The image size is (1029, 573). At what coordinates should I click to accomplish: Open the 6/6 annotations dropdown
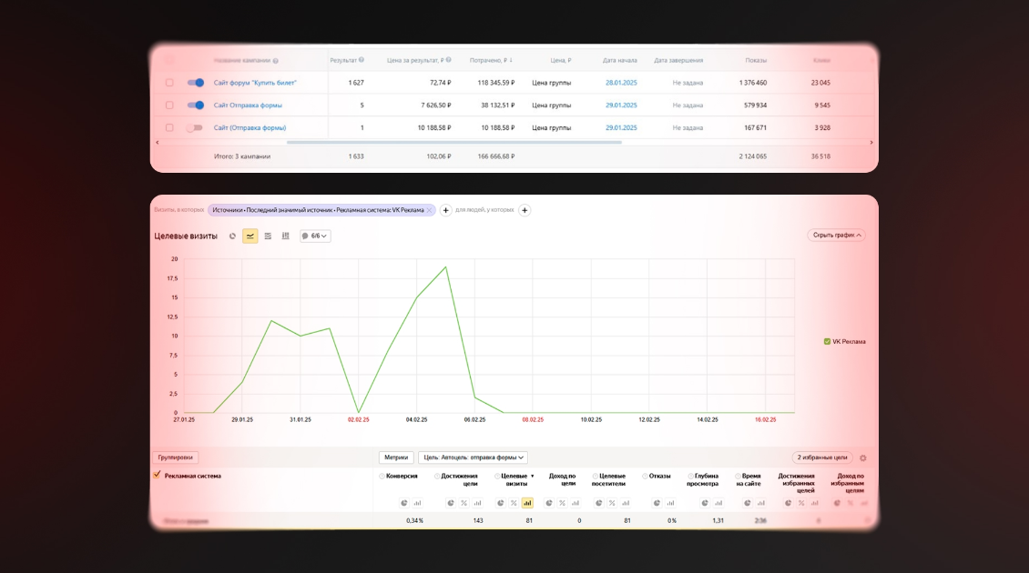pos(315,236)
